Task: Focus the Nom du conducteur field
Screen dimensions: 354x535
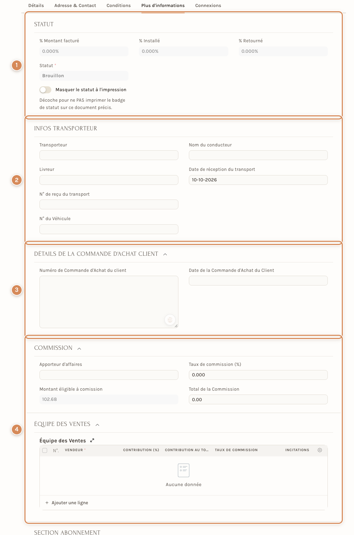Action: click(x=258, y=155)
